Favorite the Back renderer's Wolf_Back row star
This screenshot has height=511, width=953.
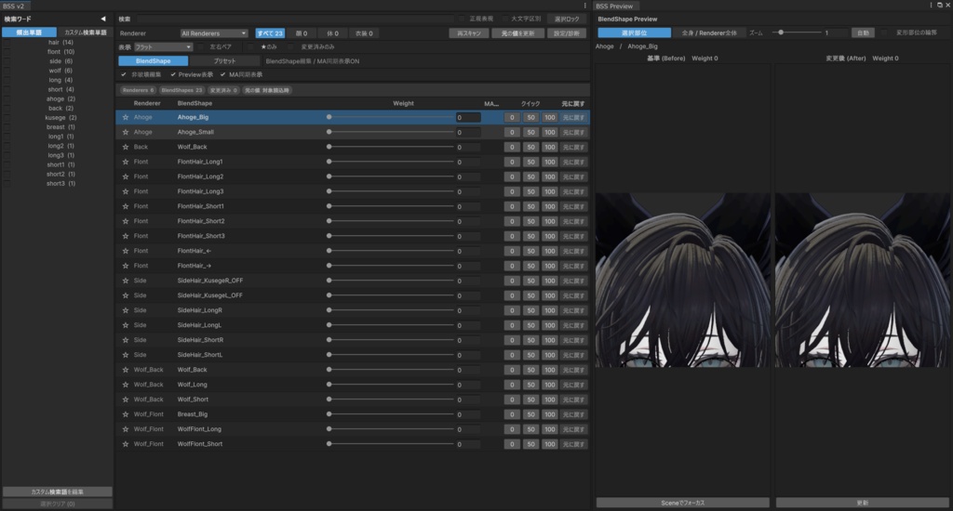(x=126, y=147)
